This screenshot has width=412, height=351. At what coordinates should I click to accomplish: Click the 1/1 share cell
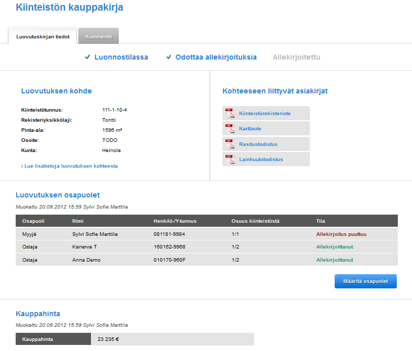[235, 234]
